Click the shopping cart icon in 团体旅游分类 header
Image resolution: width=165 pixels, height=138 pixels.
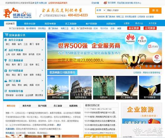coord(7,35)
